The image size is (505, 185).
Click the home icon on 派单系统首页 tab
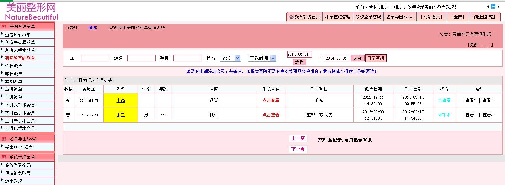[291, 17]
